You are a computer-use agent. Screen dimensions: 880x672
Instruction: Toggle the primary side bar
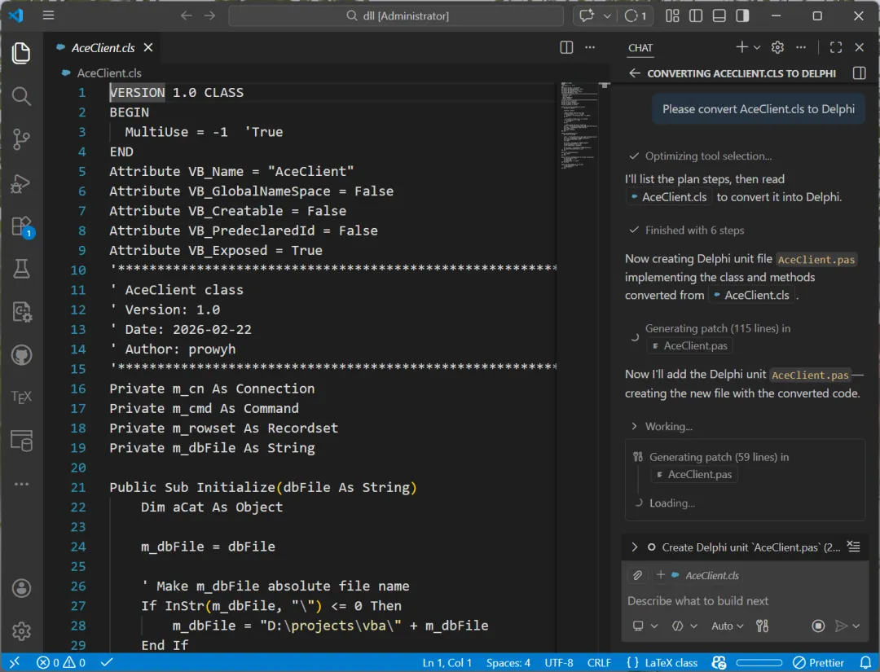[696, 15]
